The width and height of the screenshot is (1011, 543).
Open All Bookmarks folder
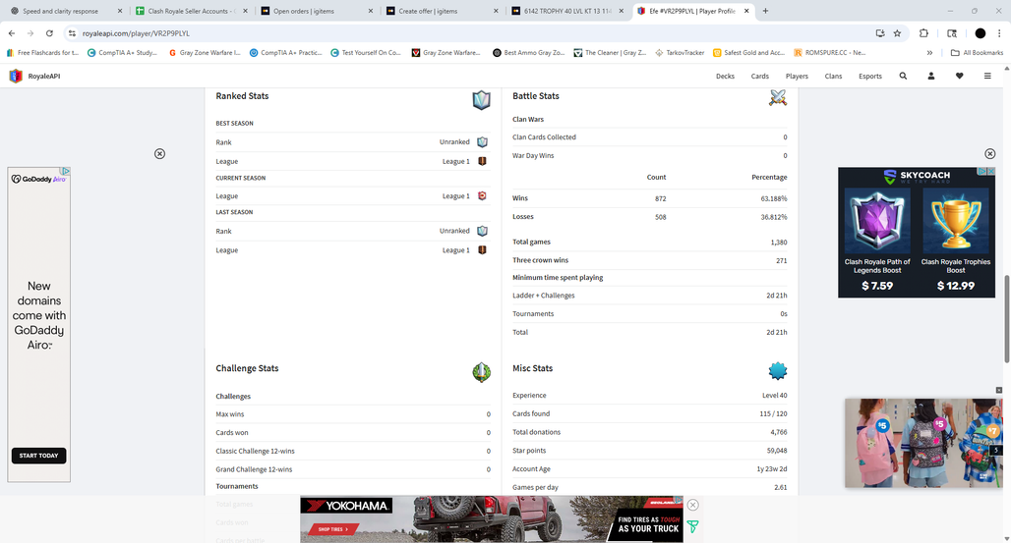click(x=977, y=53)
